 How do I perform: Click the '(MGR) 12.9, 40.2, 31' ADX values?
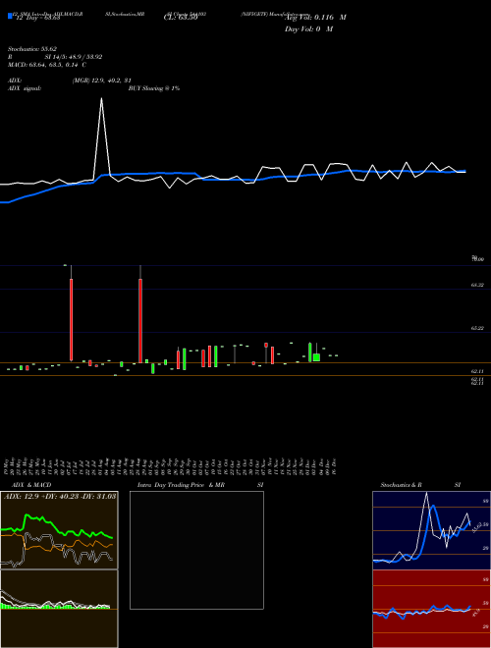(x=101, y=81)
